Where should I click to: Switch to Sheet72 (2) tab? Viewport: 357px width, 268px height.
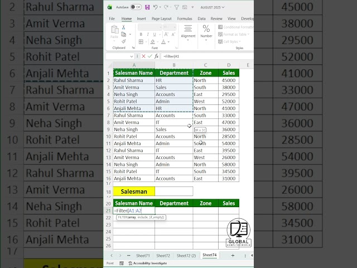coord(186,256)
